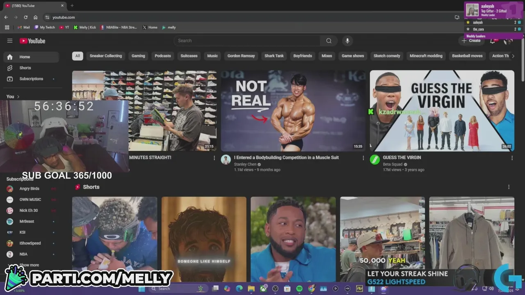Screen dimensions: 525x295
Task: Play the NOT REAL bodybuilding thumbnail
Action: (x=293, y=111)
